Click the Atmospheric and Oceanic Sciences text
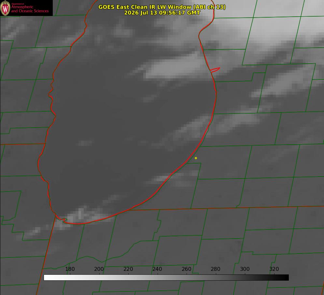The width and height of the screenshot is (324, 295). 30,9
